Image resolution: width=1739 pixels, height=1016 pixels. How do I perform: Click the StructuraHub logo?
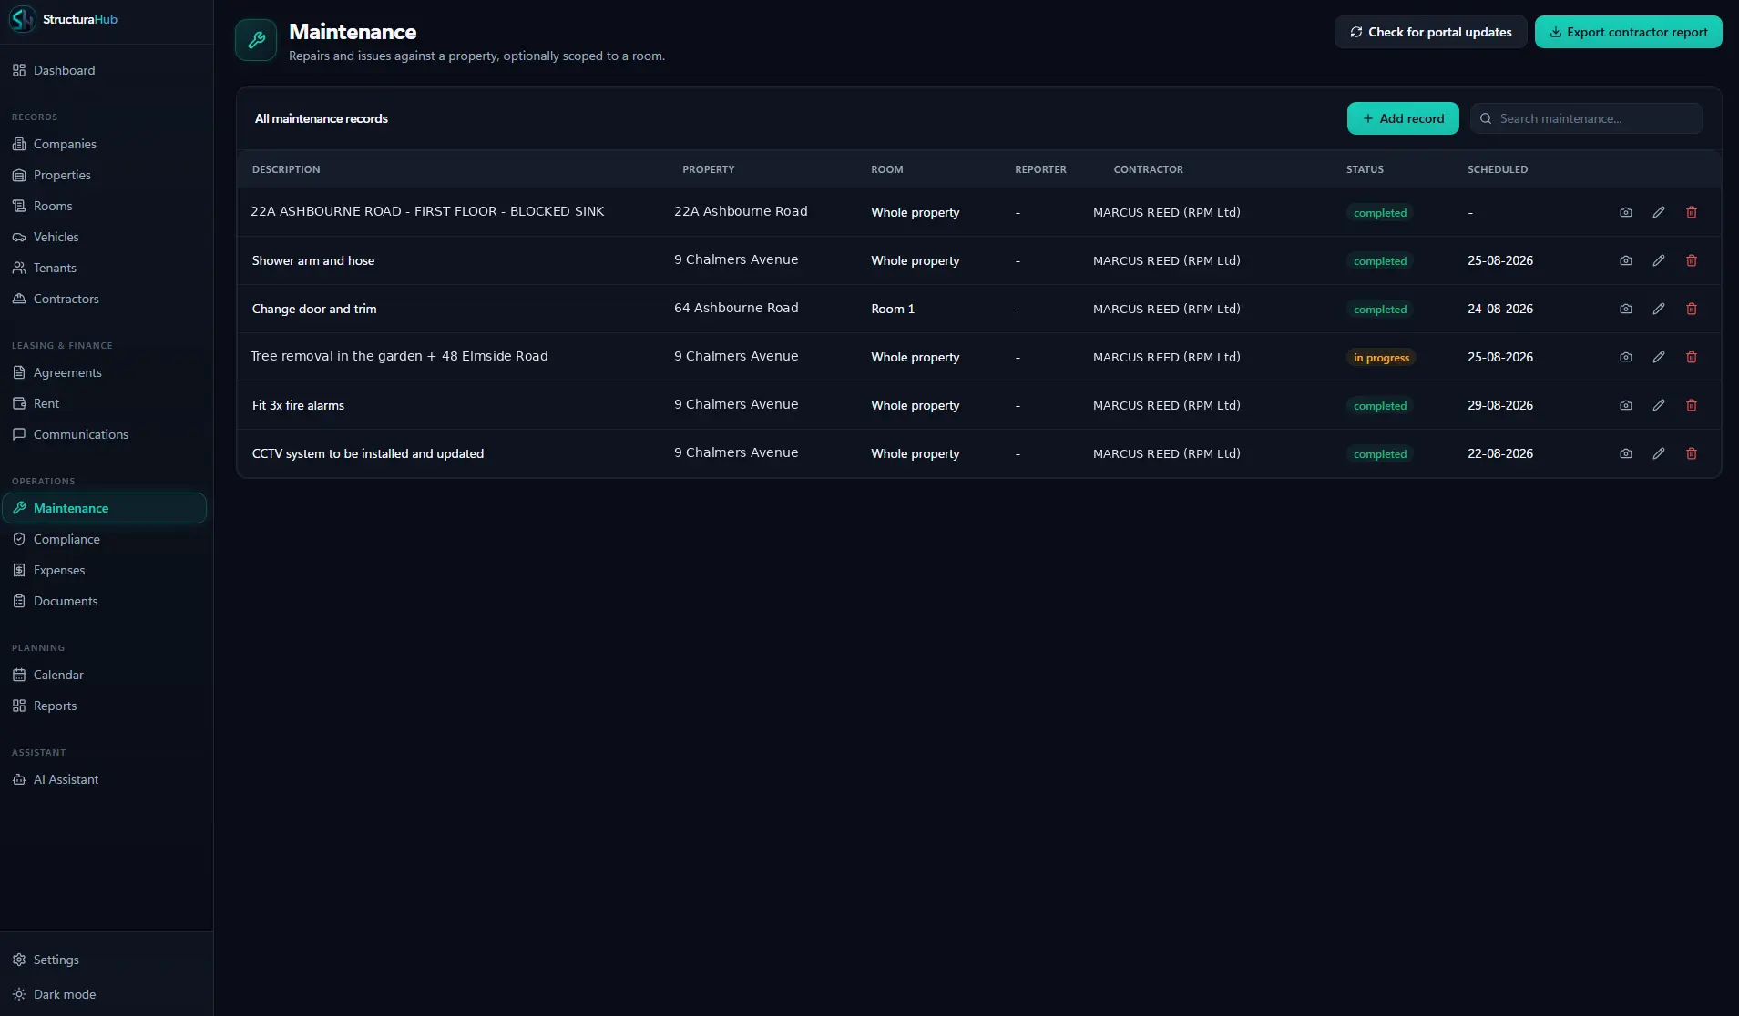tap(23, 19)
